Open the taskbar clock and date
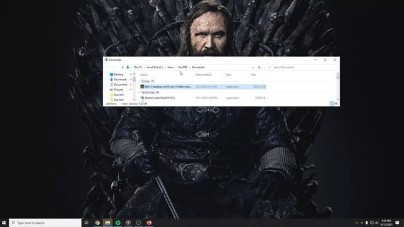 coord(386,223)
